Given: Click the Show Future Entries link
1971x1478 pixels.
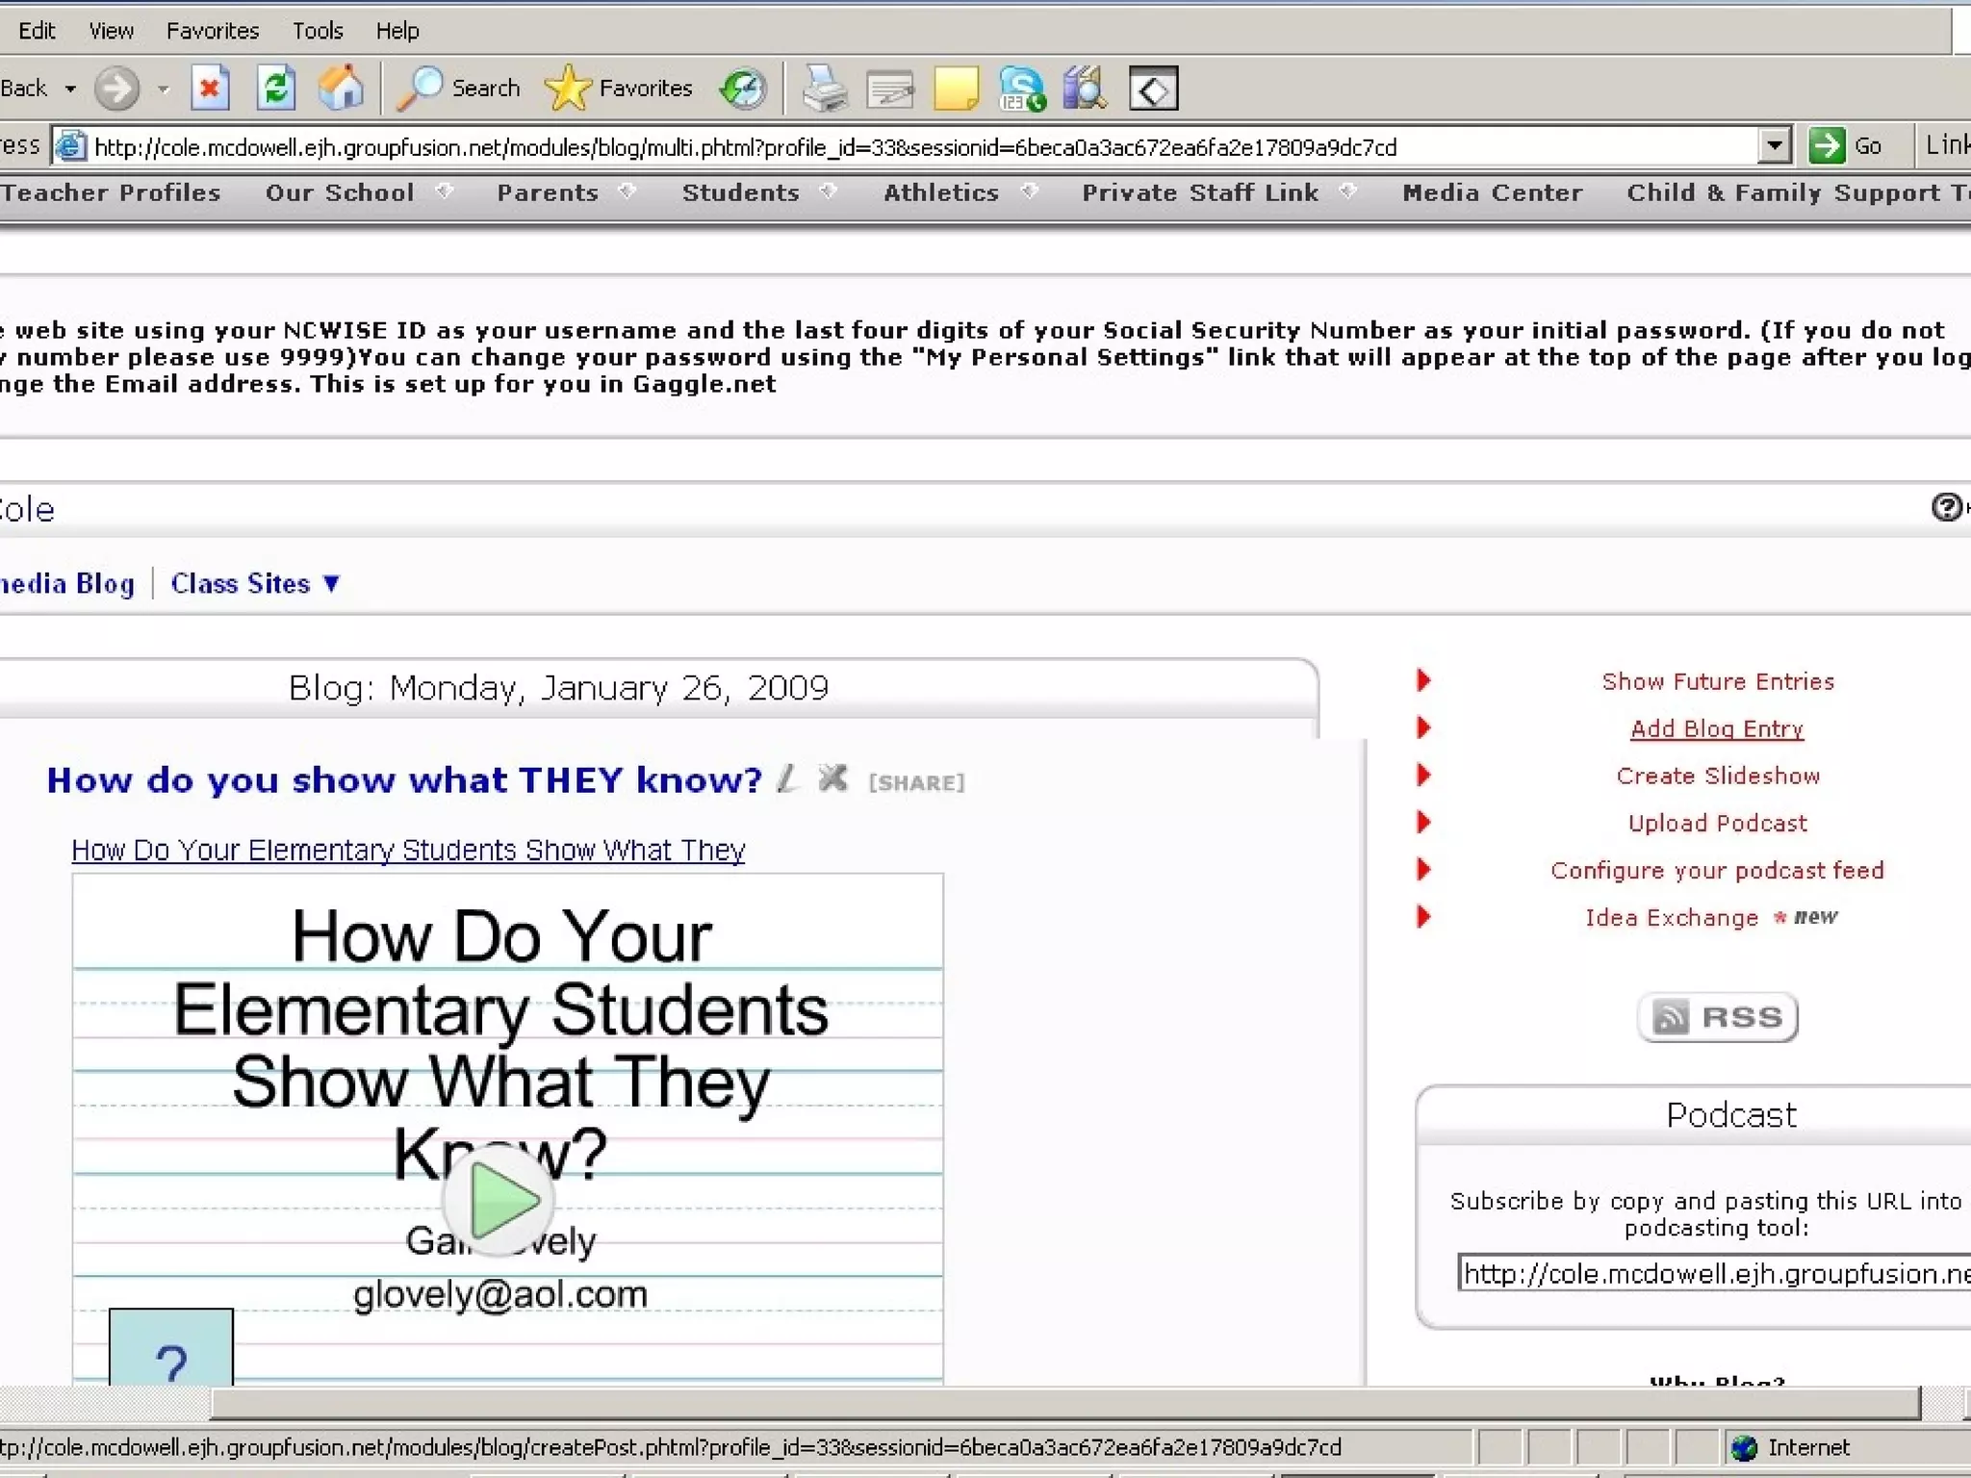Looking at the screenshot, I should pos(1718,681).
